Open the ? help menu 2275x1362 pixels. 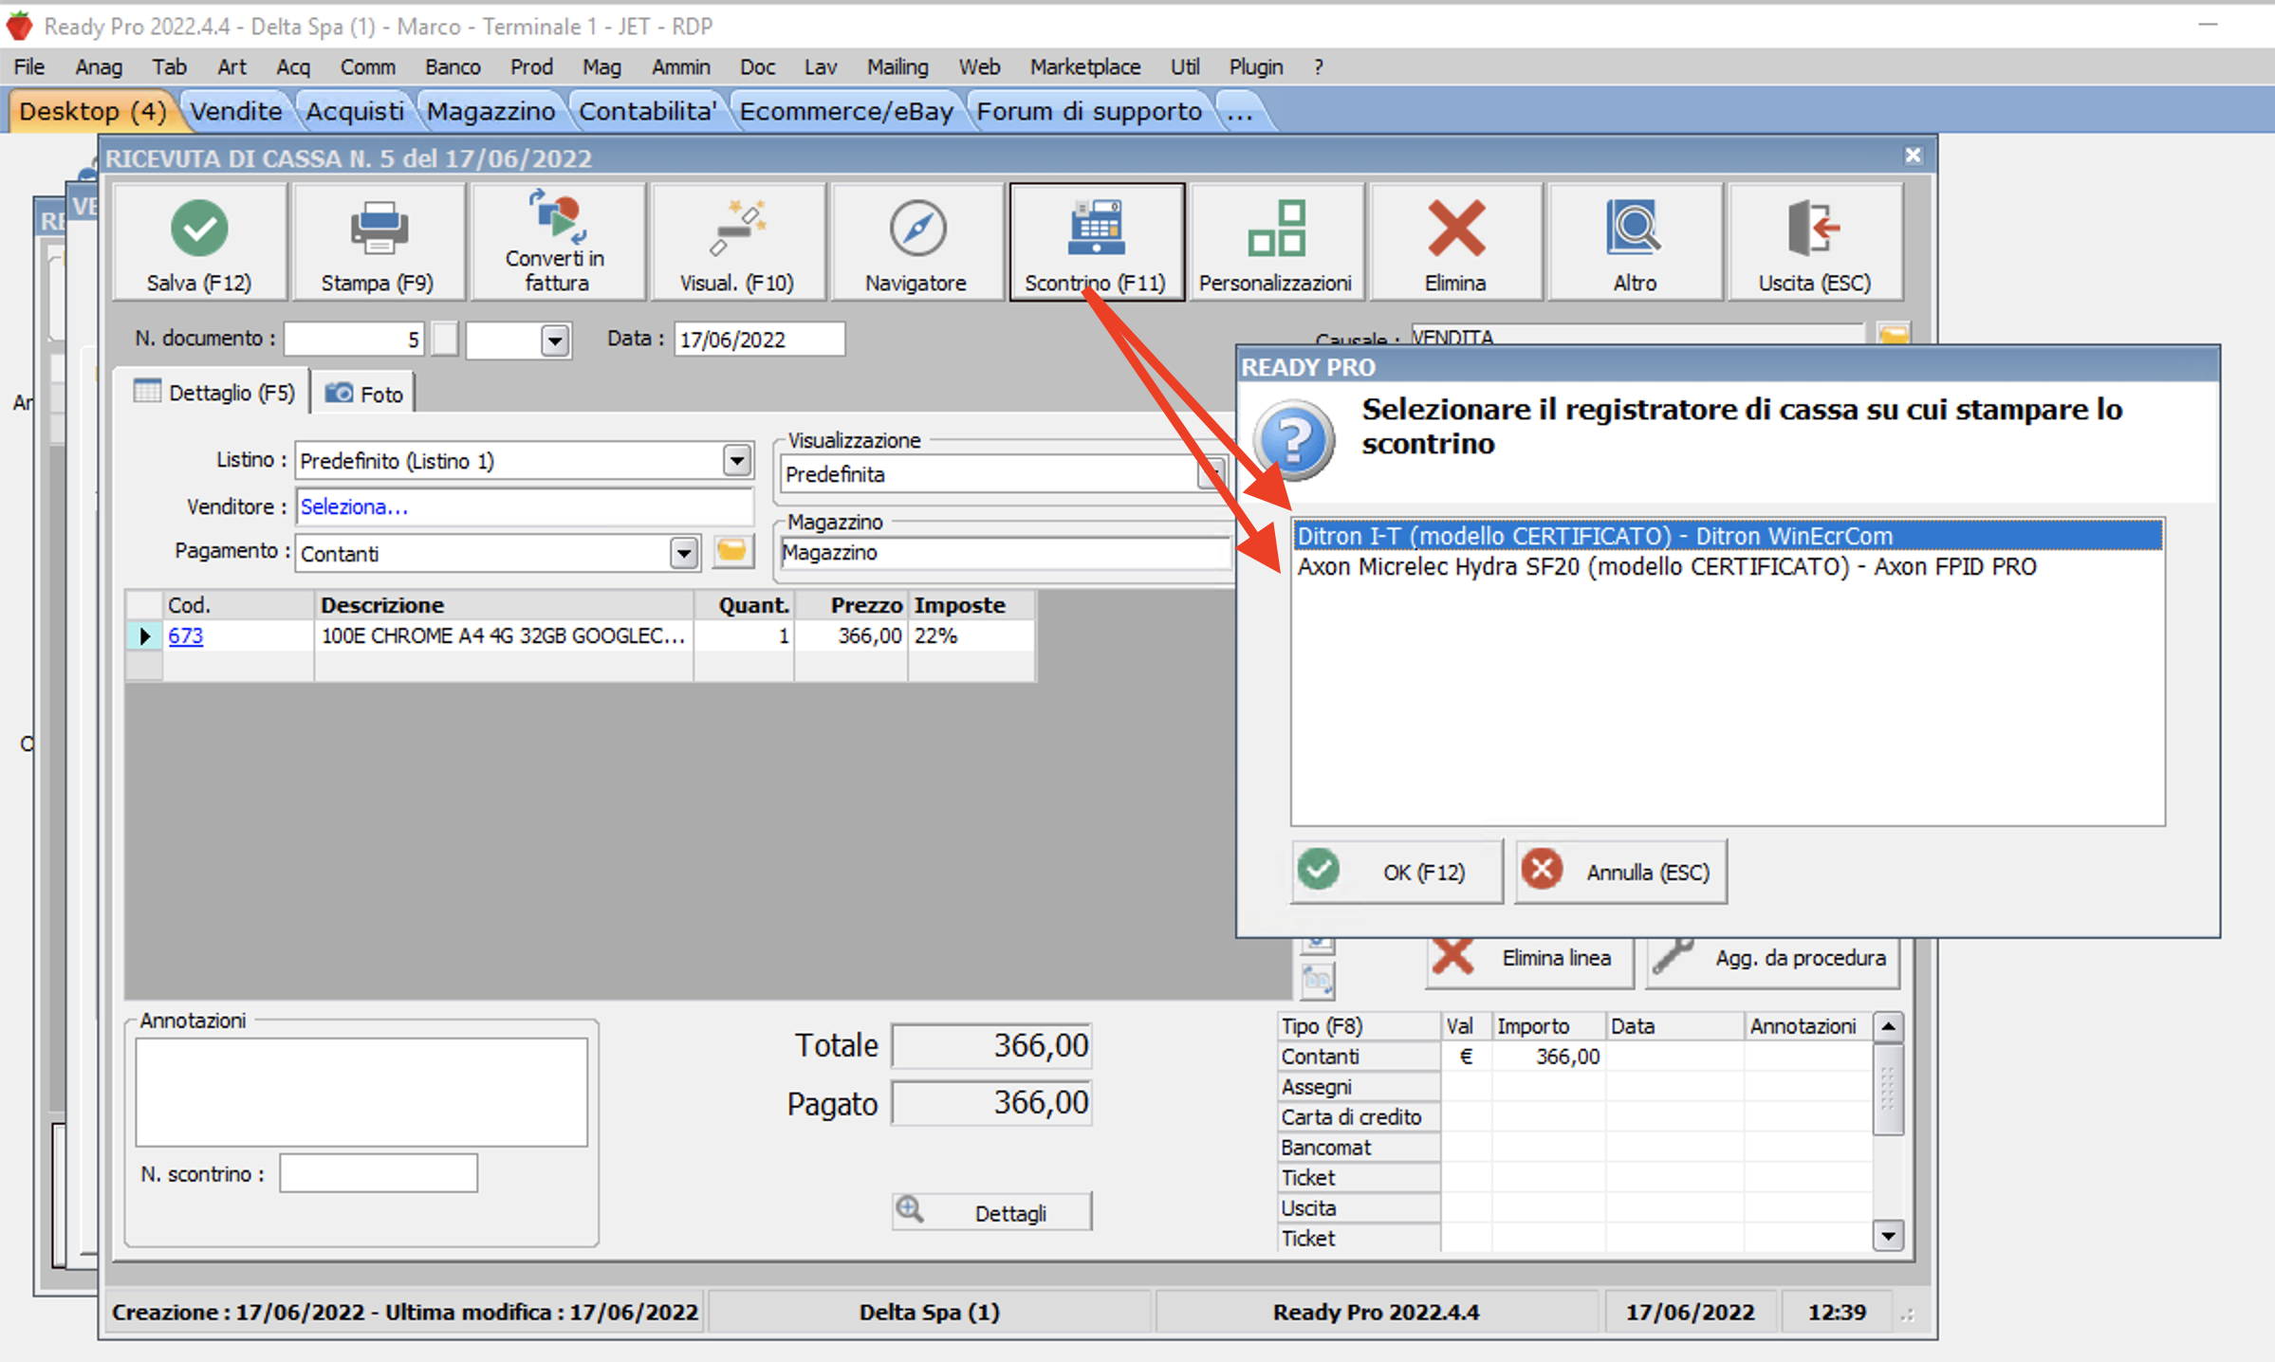[1319, 67]
